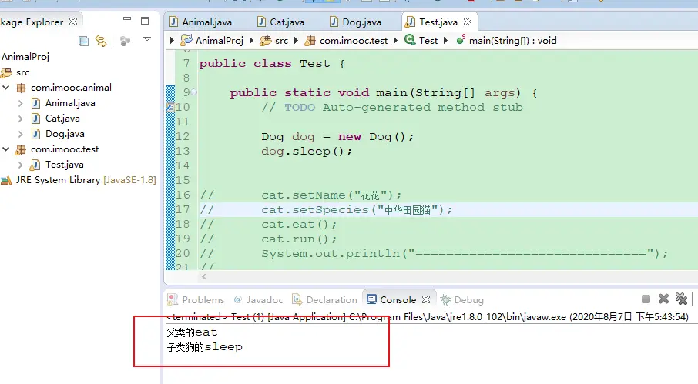Click the com.imooc.animal package icon
The width and height of the screenshot is (698, 384).
coord(21,88)
